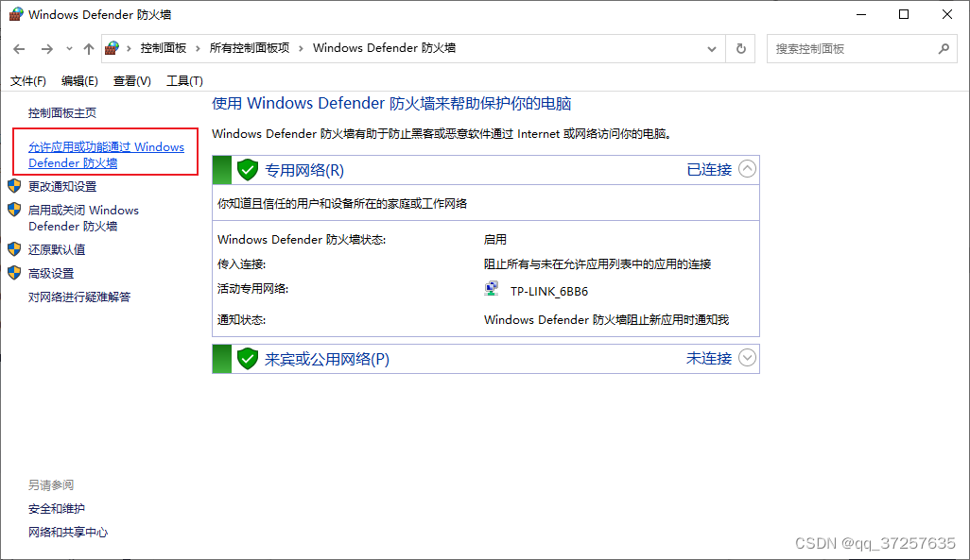Click the Windows Defender 防火墙 breadcrumb
970x560 pixels.
(384, 47)
